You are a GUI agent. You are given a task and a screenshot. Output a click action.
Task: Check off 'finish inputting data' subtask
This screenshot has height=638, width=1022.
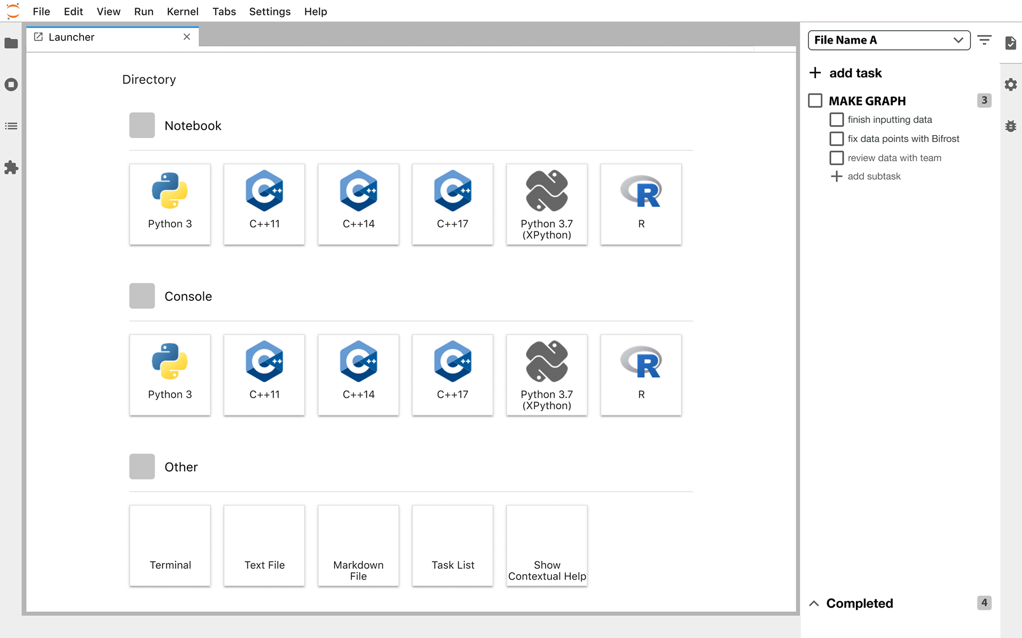pos(836,120)
